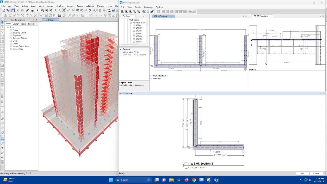Viewport: 327px width, 184px height.
Task: Select the Pan hand tool in ETABS toolbar
Action: click(x=64, y=10)
